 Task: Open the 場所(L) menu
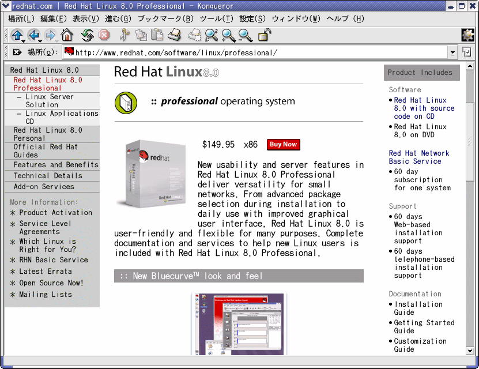21,19
